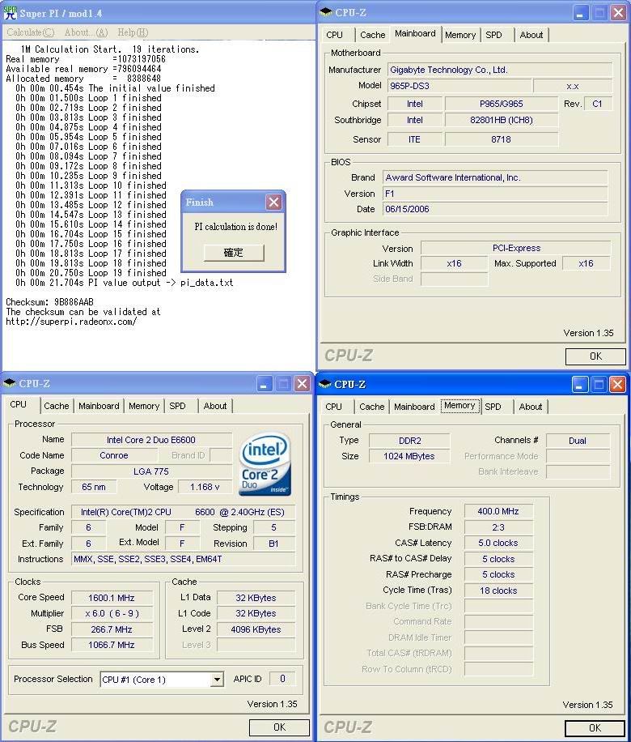Click the Instructions field MMX, SSE list
631x742 pixels.
[x=184, y=560]
